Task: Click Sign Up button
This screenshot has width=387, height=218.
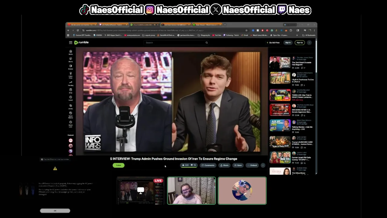Action: coord(300,43)
